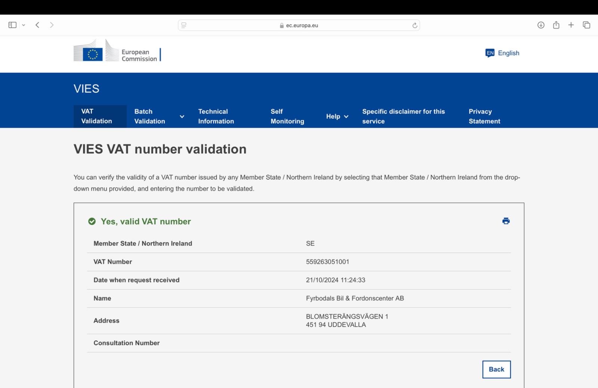Expand the Help menu
This screenshot has width=598, height=388.
pyautogui.click(x=337, y=116)
